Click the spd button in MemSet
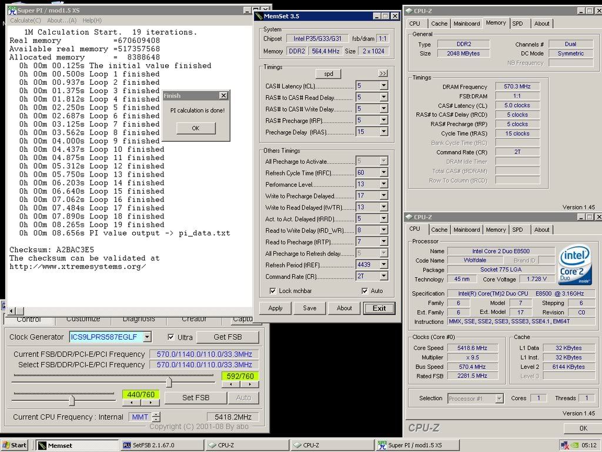Viewport: 602px width, 452px height. (x=328, y=74)
